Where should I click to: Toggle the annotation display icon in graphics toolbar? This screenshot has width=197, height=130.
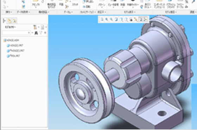(x=140, y=19)
